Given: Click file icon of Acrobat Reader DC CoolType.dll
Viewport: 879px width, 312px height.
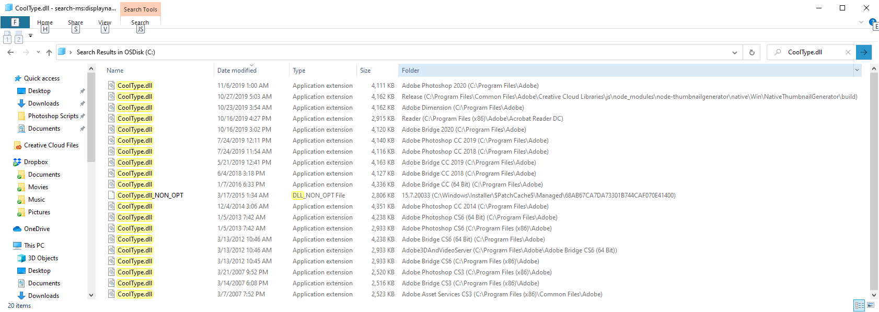Looking at the screenshot, I should point(111,118).
